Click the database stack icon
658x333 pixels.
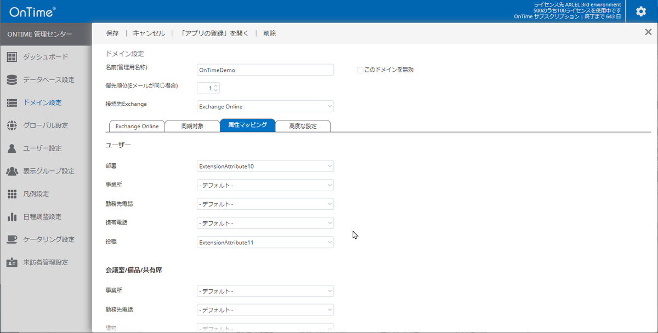pyautogui.click(x=12, y=80)
